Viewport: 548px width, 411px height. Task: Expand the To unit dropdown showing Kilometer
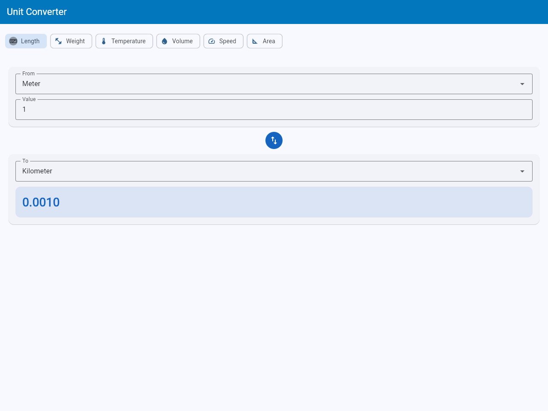tap(274, 171)
